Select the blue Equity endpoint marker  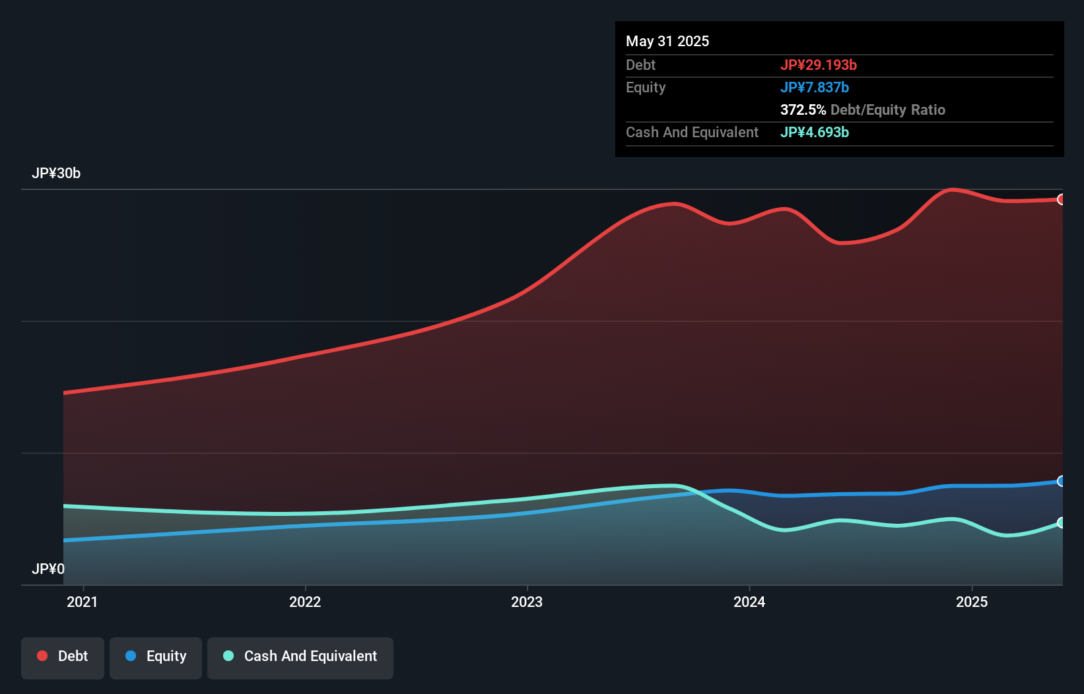pyautogui.click(x=1062, y=481)
